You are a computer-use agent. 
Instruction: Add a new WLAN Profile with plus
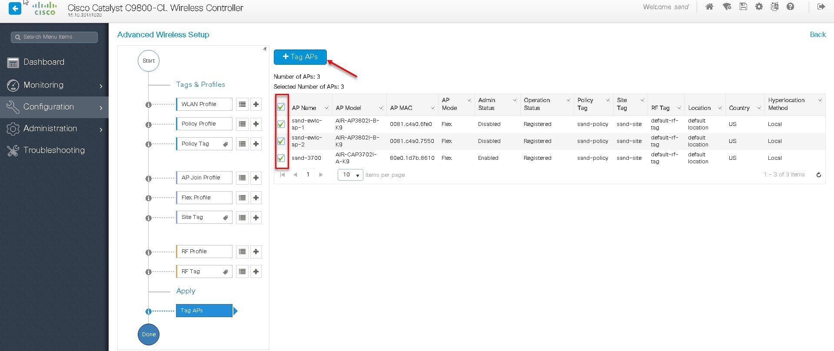256,104
